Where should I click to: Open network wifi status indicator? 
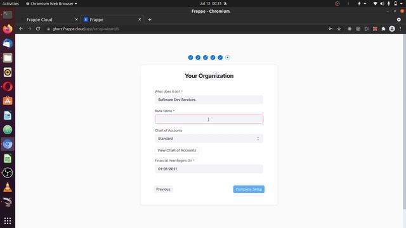(x=375, y=4)
